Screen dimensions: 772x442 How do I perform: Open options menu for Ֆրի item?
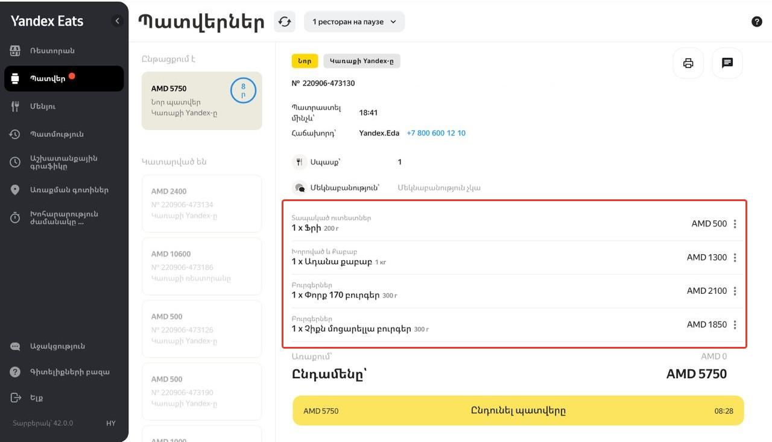tap(735, 224)
